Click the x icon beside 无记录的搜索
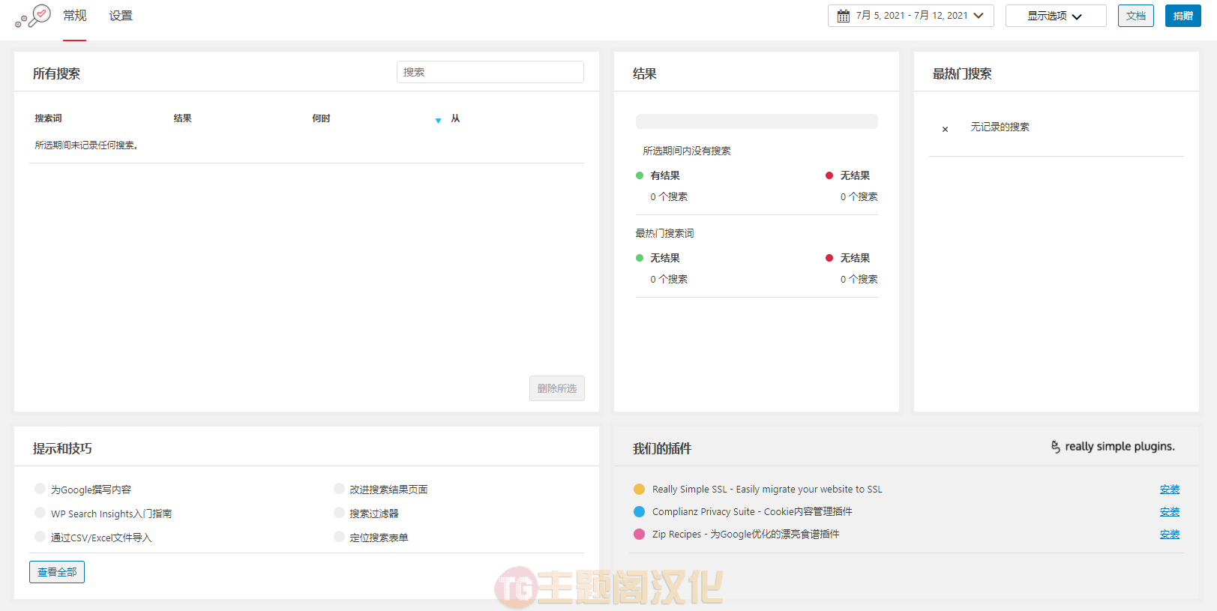 coord(945,130)
